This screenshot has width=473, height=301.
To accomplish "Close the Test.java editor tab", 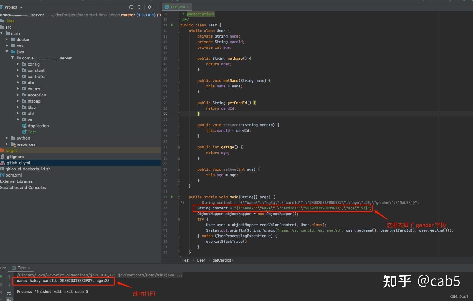I will point(188,7).
